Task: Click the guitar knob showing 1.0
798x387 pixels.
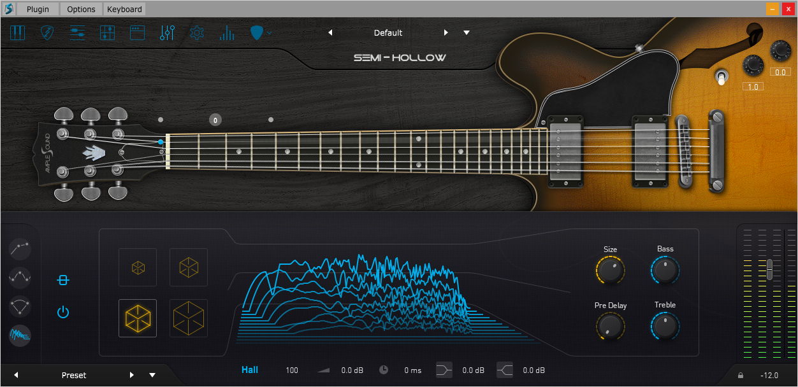Action: (753, 65)
